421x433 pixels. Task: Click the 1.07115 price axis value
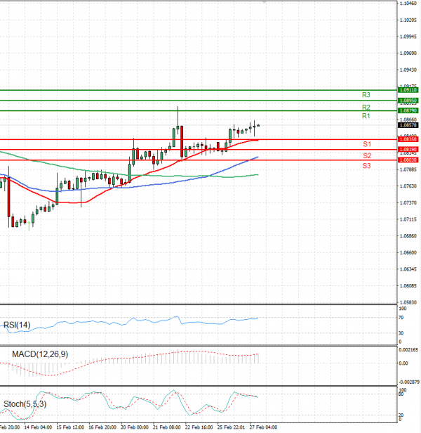tap(408, 219)
